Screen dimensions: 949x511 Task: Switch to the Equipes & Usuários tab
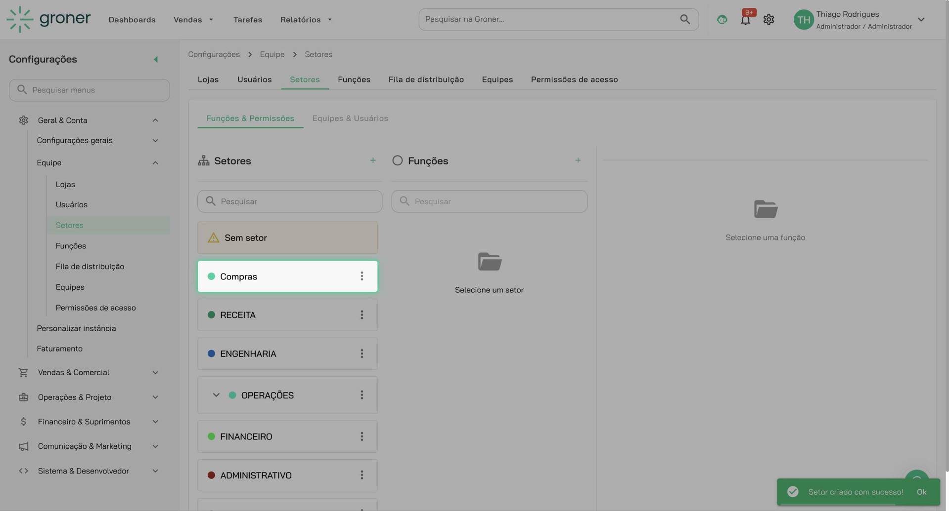coord(350,118)
